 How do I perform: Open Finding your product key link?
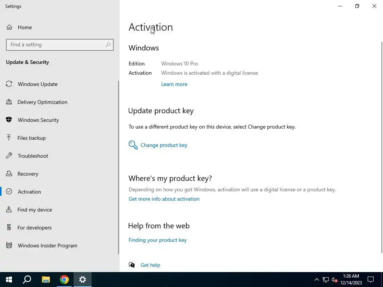point(157,240)
